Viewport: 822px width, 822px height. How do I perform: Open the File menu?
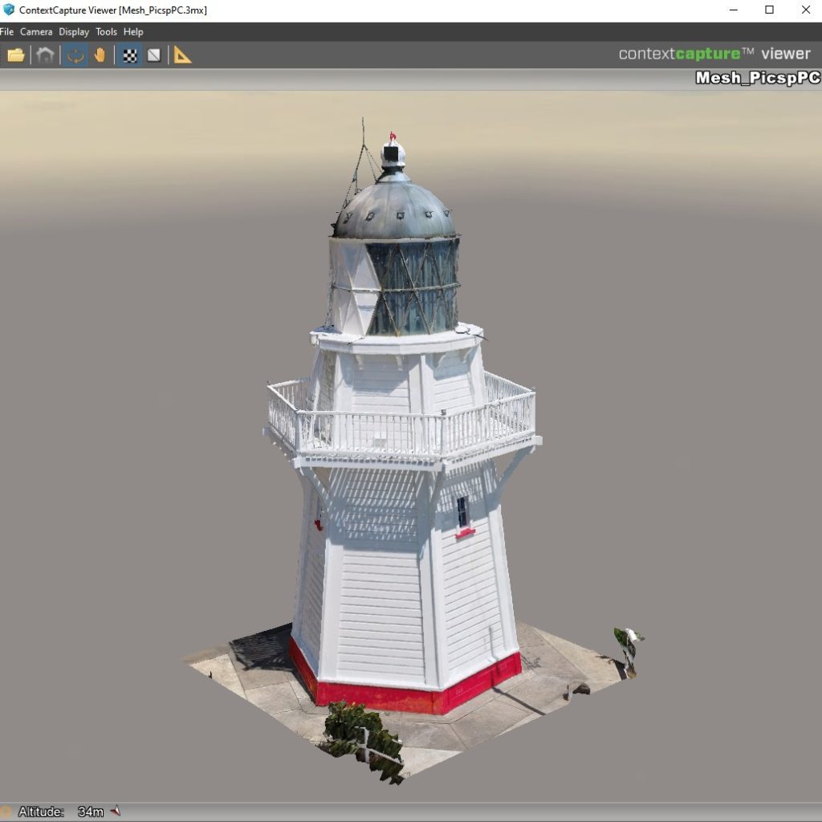coord(7,32)
